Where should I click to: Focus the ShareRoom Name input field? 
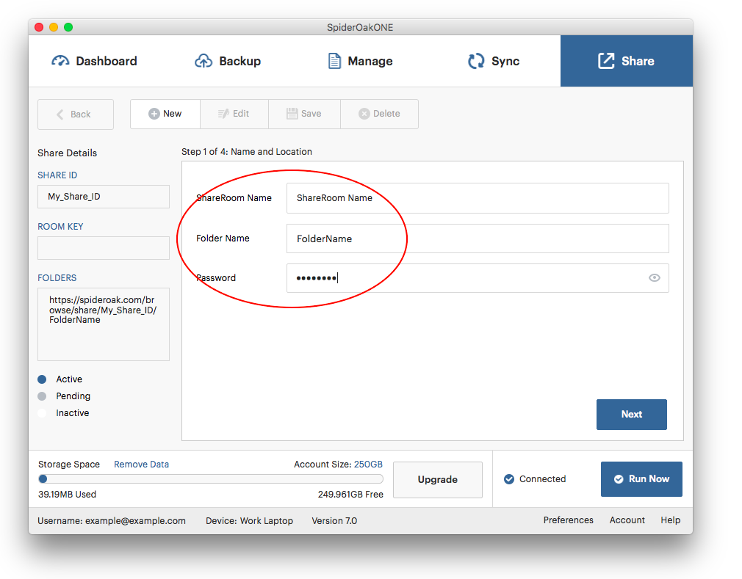pyautogui.click(x=478, y=198)
